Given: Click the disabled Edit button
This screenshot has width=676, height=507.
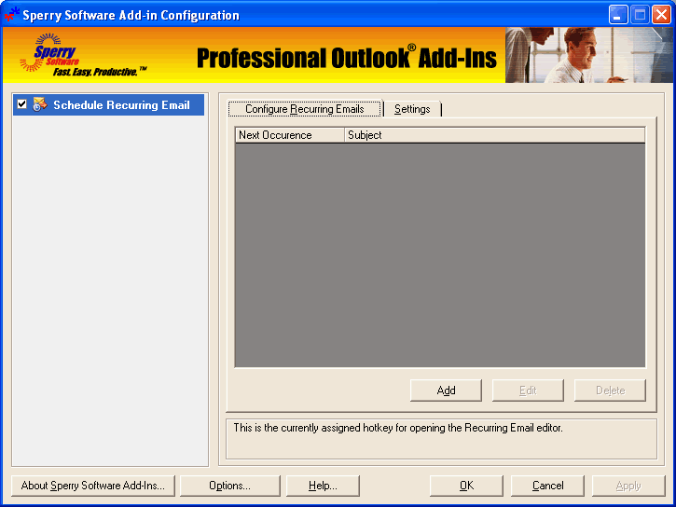Looking at the screenshot, I should tap(528, 391).
